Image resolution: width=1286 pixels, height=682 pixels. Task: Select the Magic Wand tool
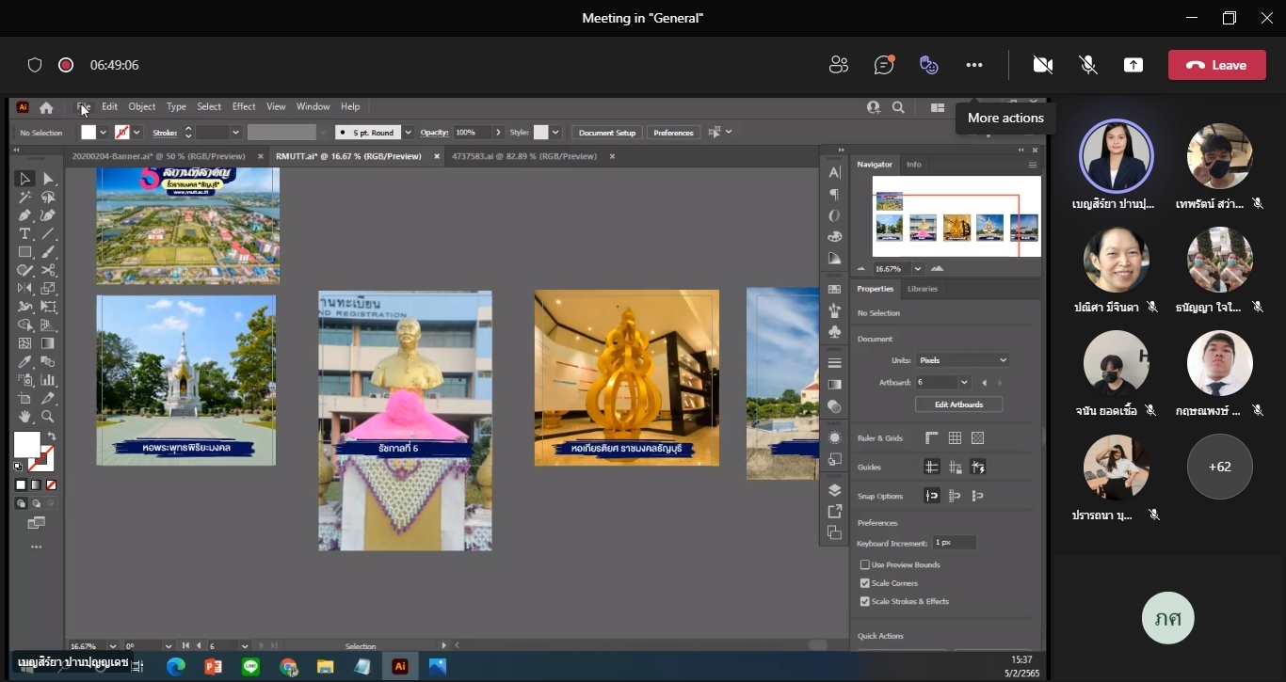25,198
